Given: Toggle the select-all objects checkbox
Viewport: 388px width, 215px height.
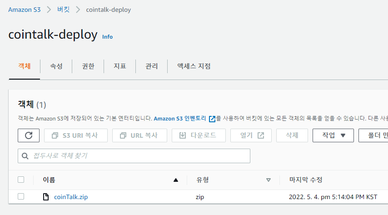Looking at the screenshot, I should 21,180.
